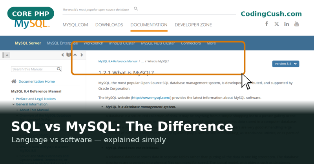Open the LinkedIn social icon

pyautogui.click(x=287, y=24)
